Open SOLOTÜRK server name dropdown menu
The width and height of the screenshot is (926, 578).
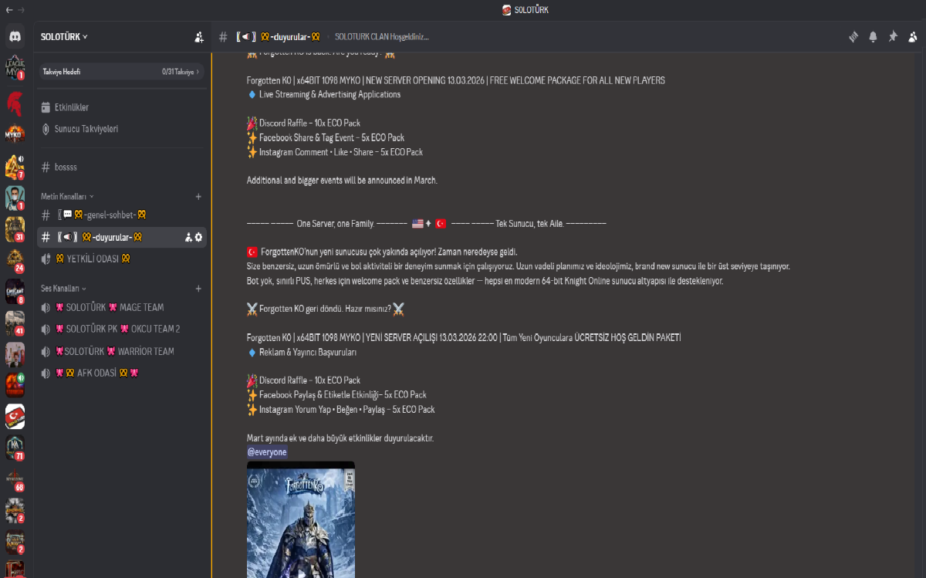click(x=65, y=36)
